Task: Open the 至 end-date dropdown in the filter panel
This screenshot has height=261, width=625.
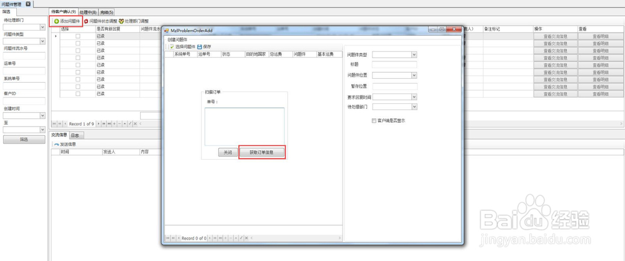Action: pyautogui.click(x=42, y=130)
